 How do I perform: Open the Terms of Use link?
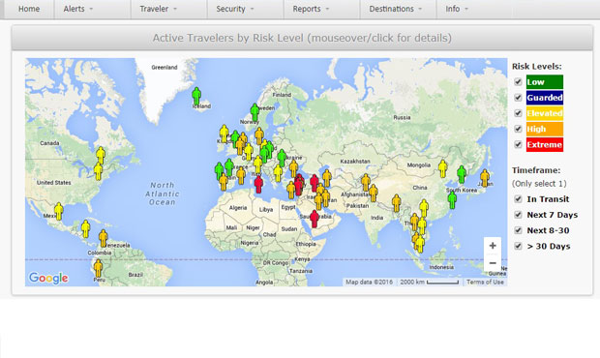pos(485,282)
